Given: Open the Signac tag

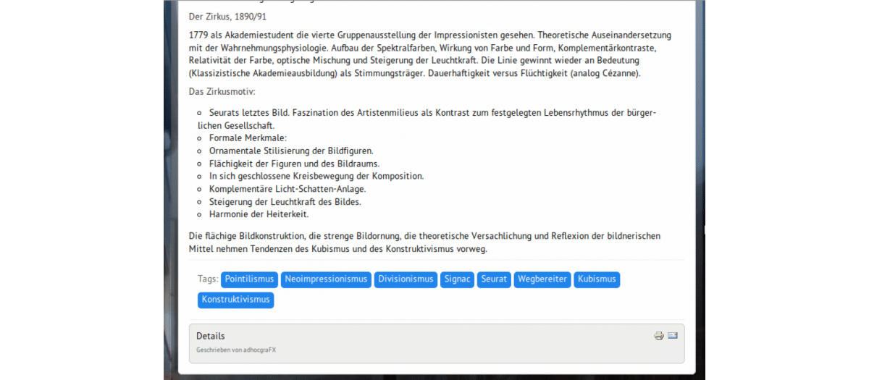Looking at the screenshot, I should [x=457, y=279].
